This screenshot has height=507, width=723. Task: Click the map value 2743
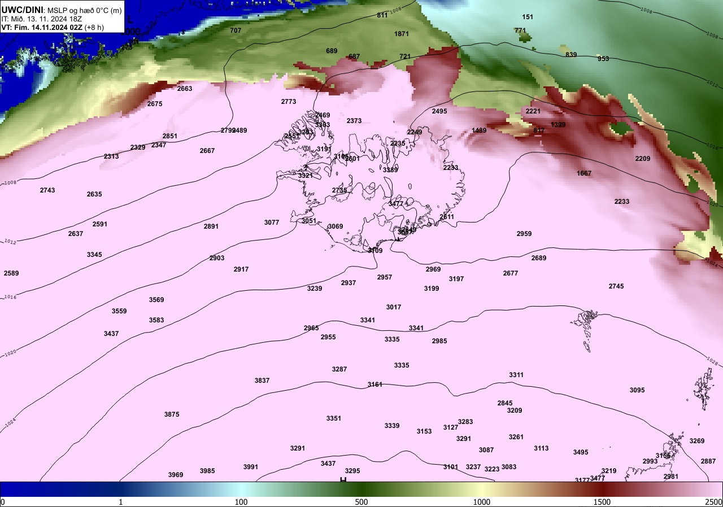[47, 190]
